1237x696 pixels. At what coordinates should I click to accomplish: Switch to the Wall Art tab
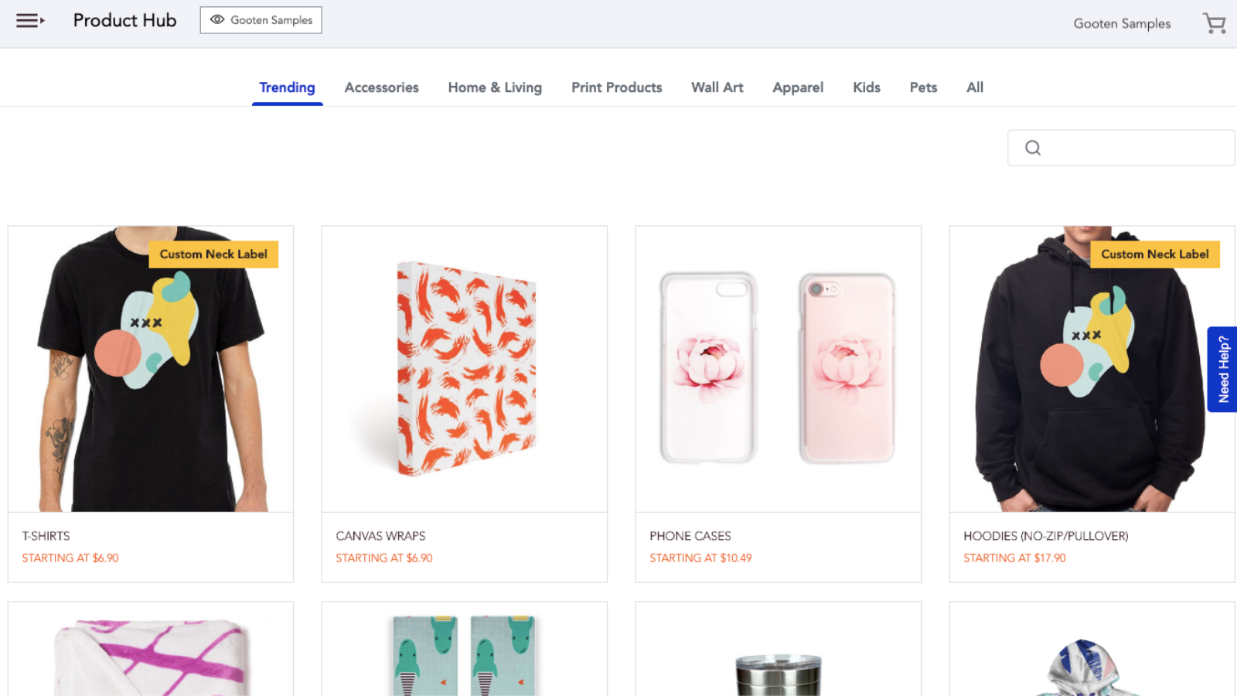click(717, 87)
